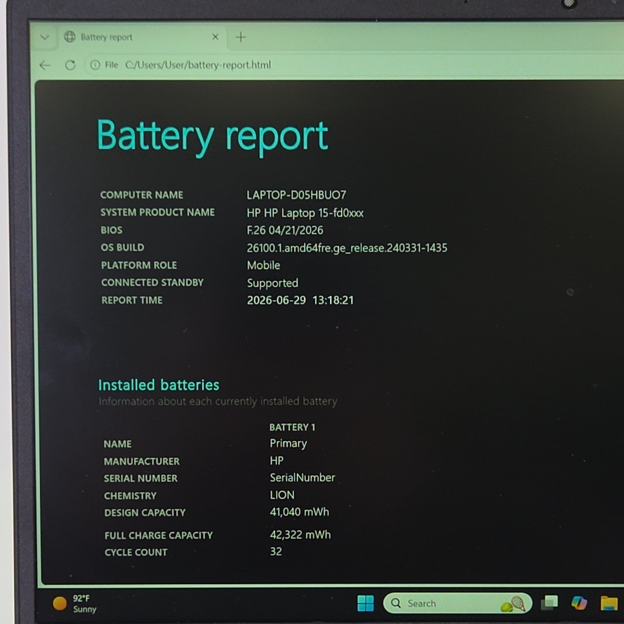624x624 pixels.
Task: Click the COMPUTER NAME label
Action: tap(141, 195)
